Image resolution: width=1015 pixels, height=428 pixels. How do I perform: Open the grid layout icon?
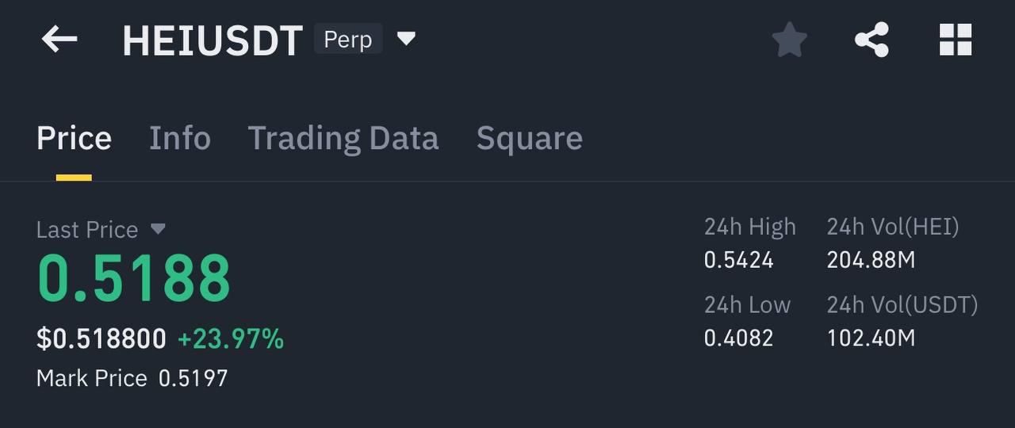pyautogui.click(x=956, y=40)
